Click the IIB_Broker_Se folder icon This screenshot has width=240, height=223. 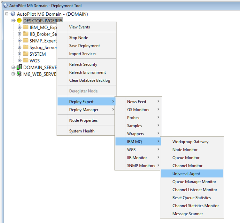[x=26, y=34]
